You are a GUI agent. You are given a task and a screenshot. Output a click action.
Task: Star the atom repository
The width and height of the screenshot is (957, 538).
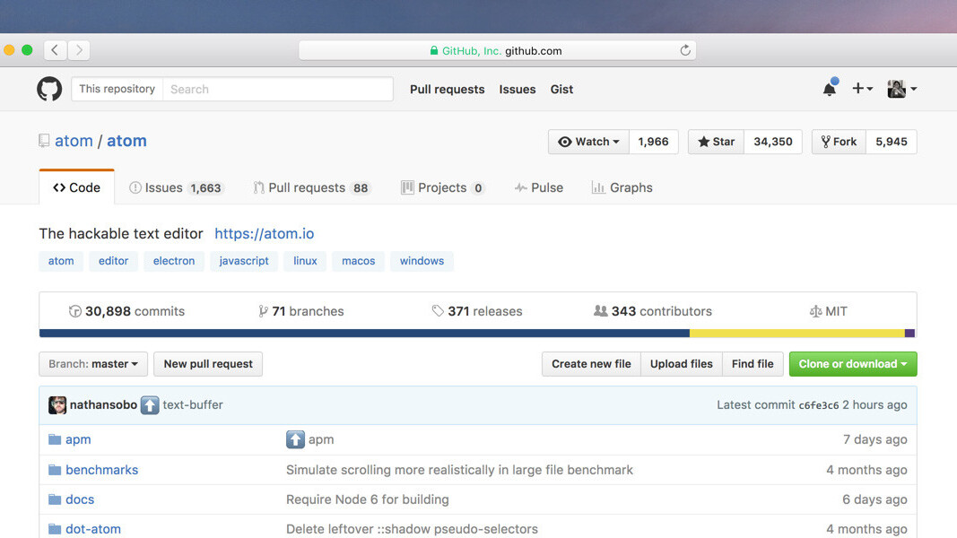715,141
